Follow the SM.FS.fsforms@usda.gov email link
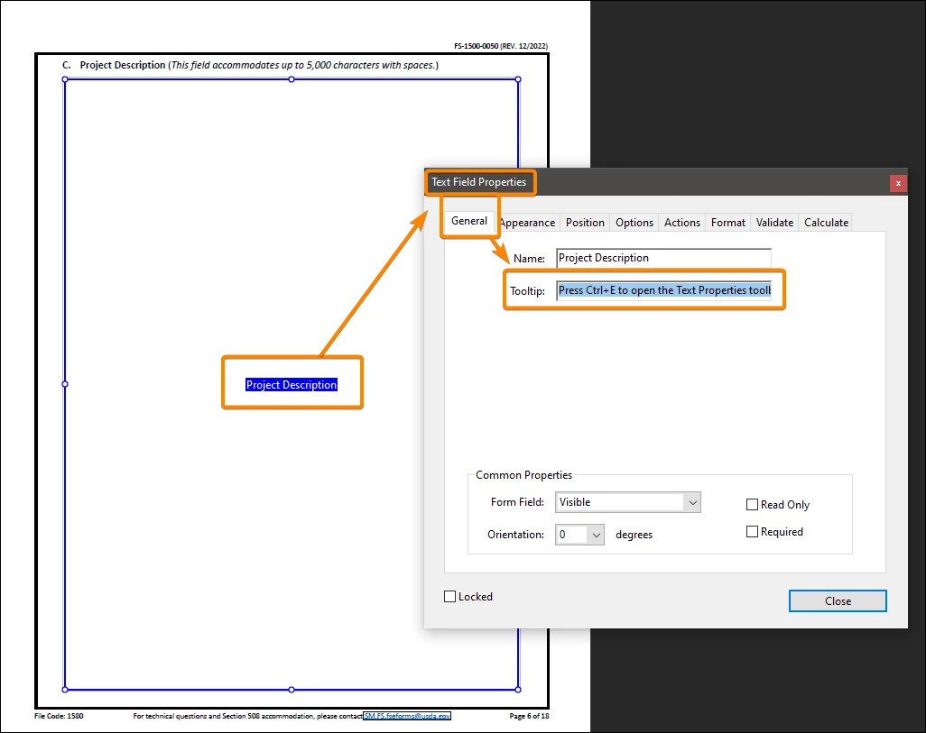This screenshot has height=733, width=926. coord(407,716)
